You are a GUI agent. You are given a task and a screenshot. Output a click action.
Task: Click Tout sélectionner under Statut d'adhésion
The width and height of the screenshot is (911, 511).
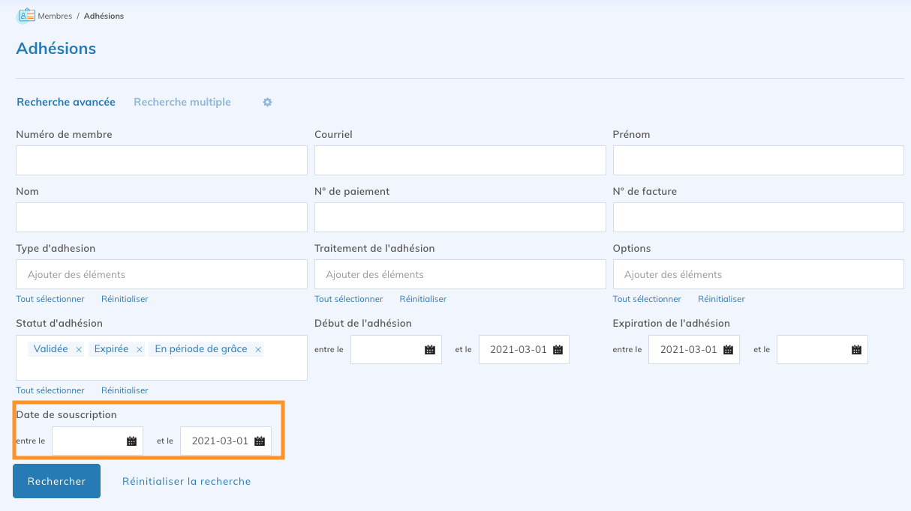point(50,390)
